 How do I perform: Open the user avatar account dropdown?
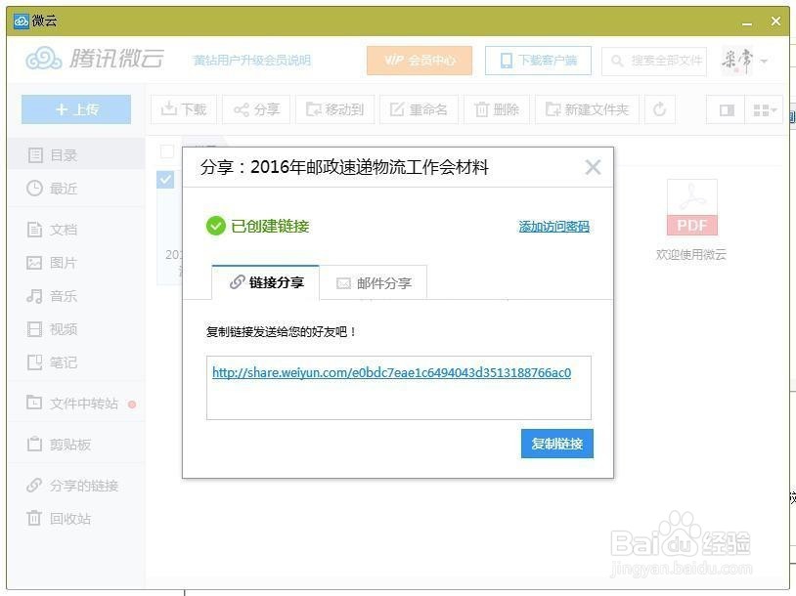point(744,61)
